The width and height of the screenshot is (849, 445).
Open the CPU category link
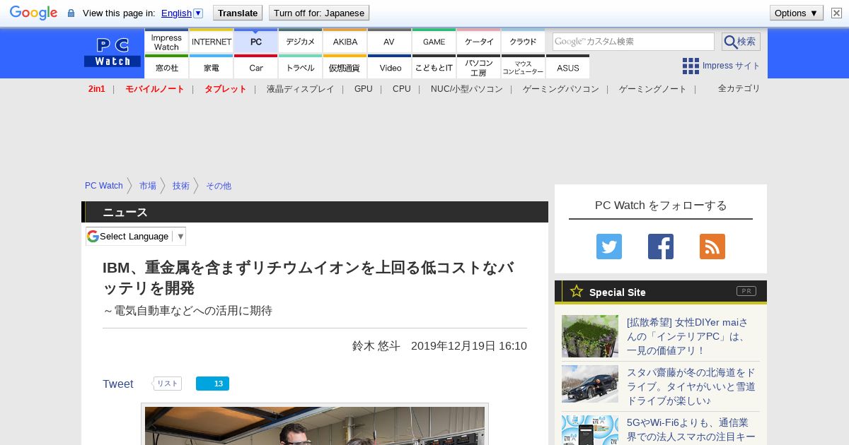click(x=402, y=89)
